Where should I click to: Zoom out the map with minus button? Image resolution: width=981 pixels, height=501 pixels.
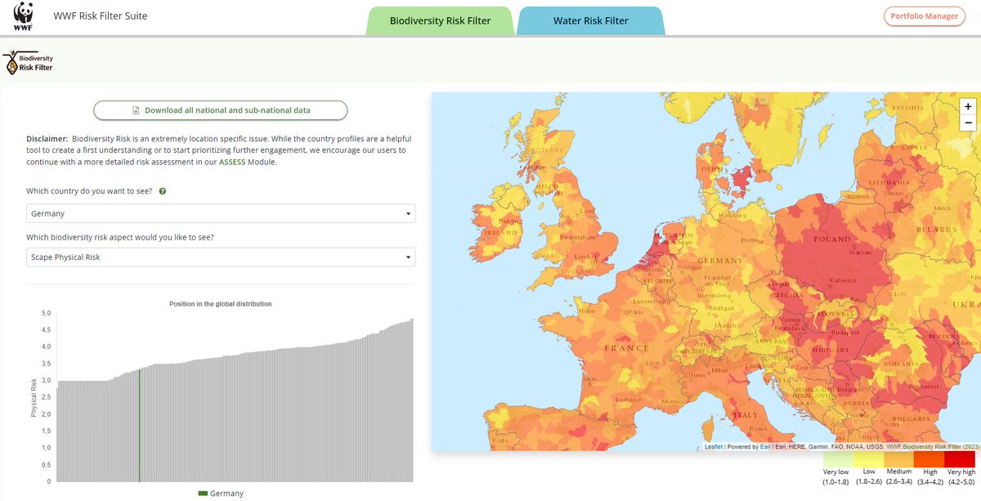point(968,123)
